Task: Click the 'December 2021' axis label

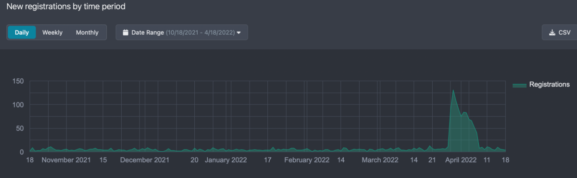Action: point(145,160)
